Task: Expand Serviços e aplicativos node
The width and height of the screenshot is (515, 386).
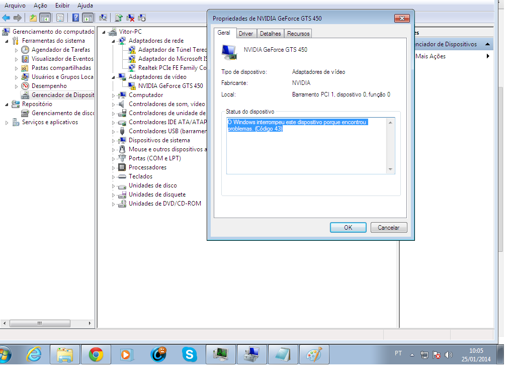Action: point(7,123)
